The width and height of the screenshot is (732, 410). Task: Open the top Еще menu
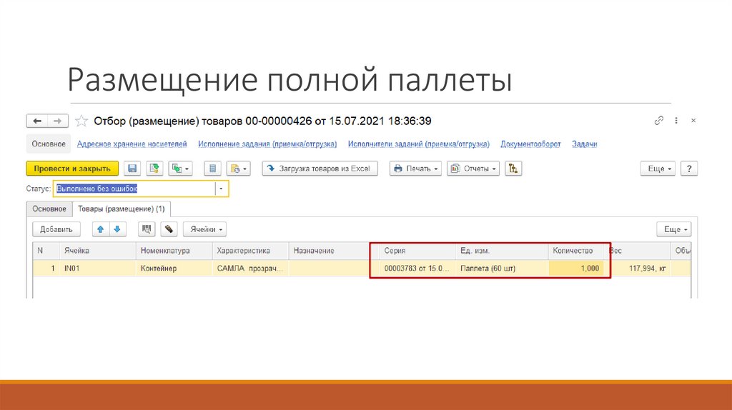tap(658, 169)
